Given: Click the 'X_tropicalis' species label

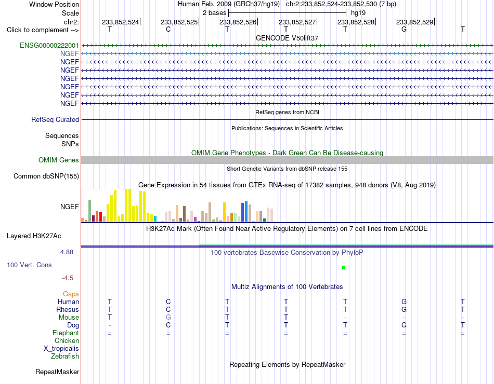Looking at the screenshot, I should pos(61,349).
